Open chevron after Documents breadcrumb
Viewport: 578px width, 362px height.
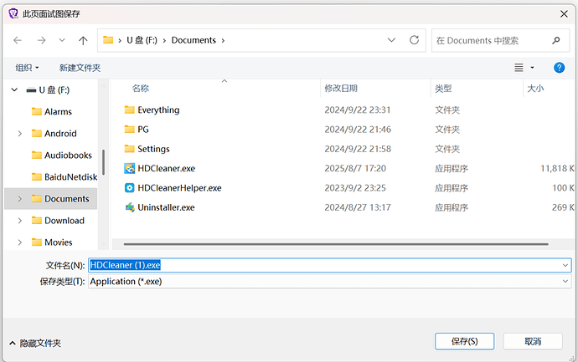click(223, 40)
